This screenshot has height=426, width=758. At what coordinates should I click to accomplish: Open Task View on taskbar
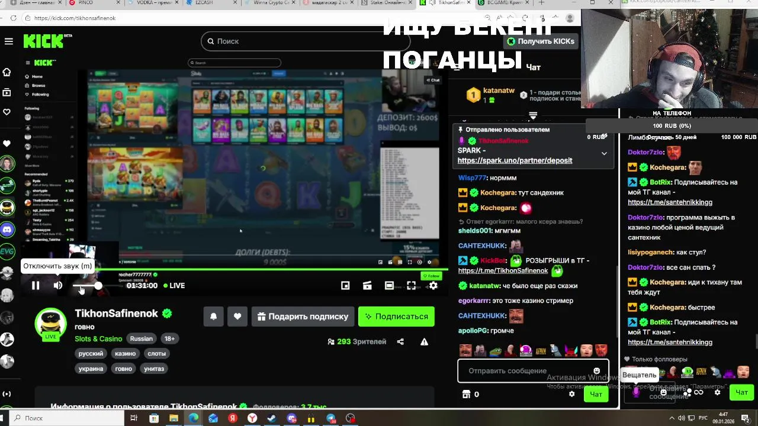134,418
